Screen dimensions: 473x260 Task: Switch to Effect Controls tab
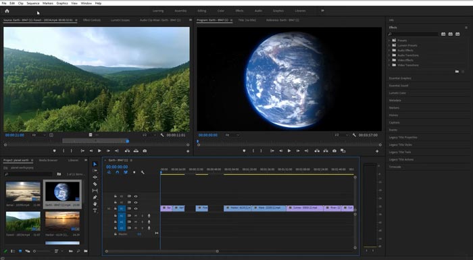pos(92,20)
